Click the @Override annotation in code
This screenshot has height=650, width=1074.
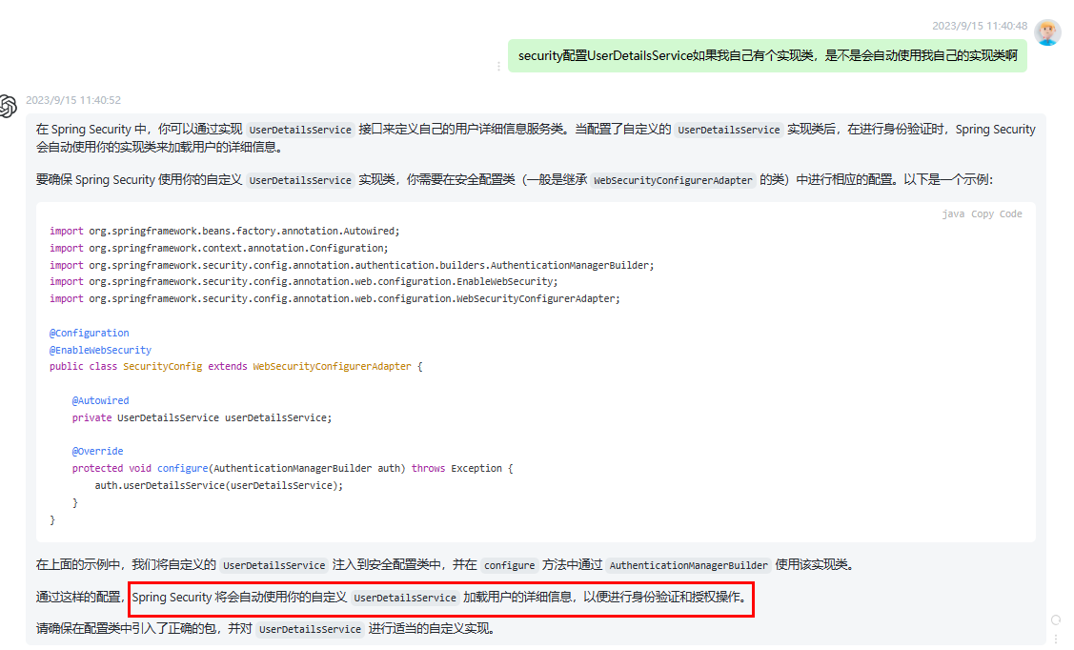(x=97, y=452)
